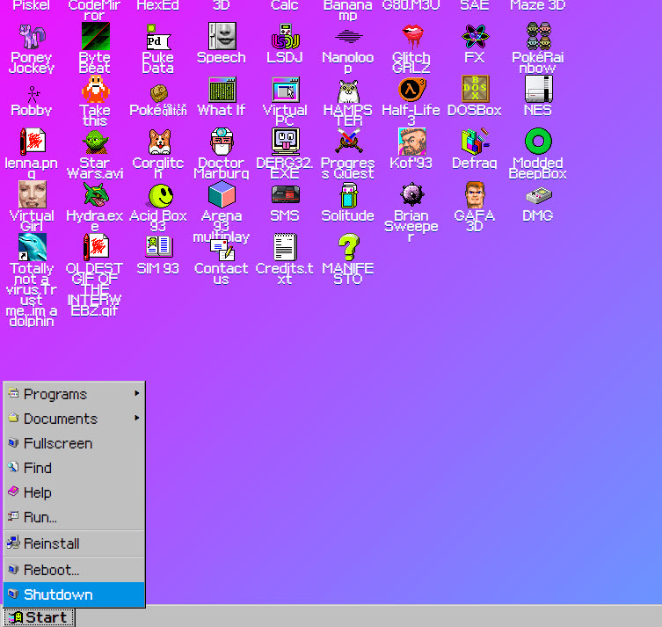Select Fullscreen in the Start menu

58,443
